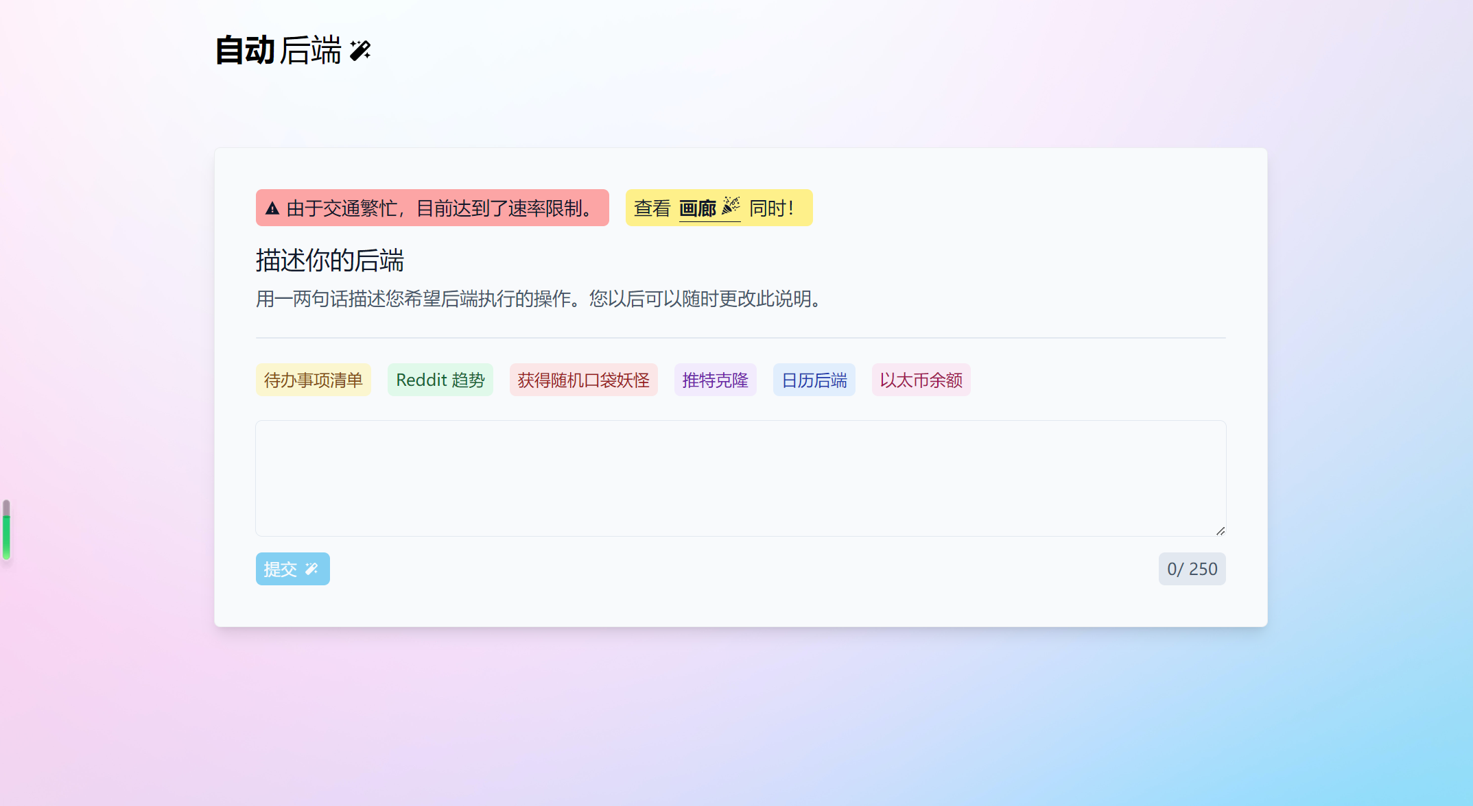Pick the 以太币余额 example chip
1473x806 pixels.
(x=921, y=380)
